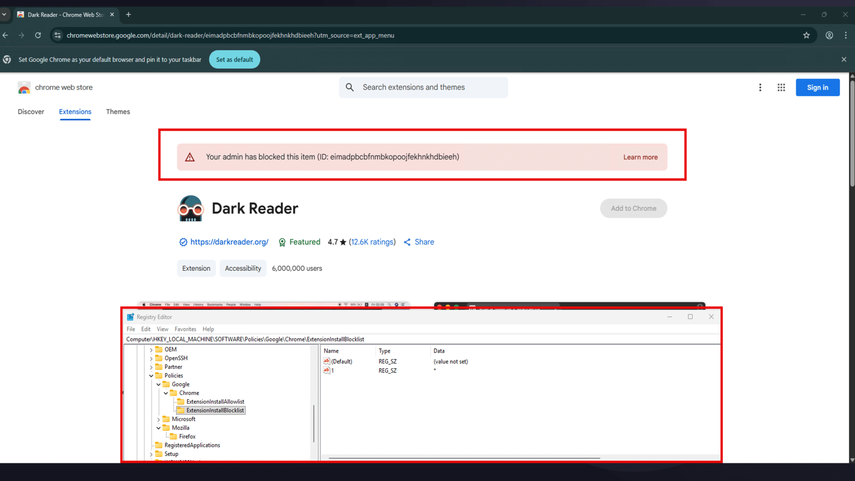Click the web store more options dots
This screenshot has height=481, width=855.
point(760,88)
